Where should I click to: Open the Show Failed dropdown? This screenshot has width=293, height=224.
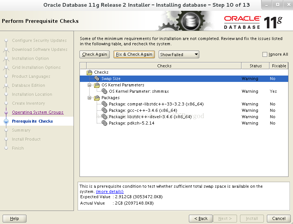click(179, 55)
